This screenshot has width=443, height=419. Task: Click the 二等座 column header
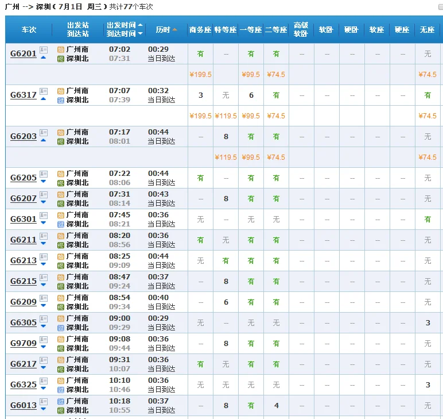click(x=276, y=29)
